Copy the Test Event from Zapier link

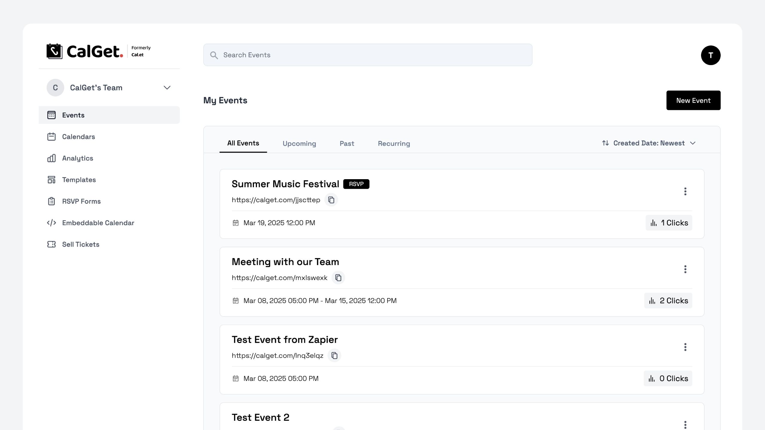(x=334, y=356)
